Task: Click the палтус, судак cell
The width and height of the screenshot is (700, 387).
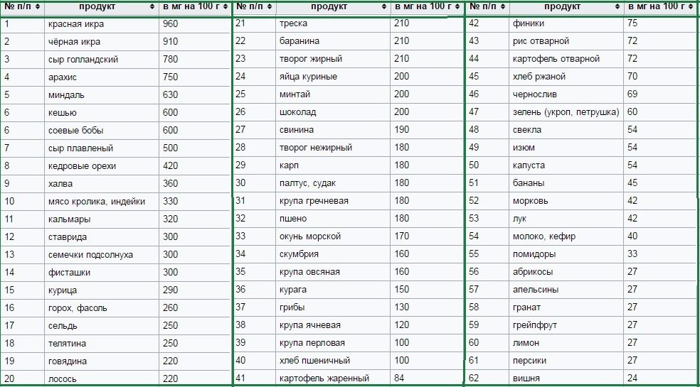Action: pyautogui.click(x=333, y=183)
